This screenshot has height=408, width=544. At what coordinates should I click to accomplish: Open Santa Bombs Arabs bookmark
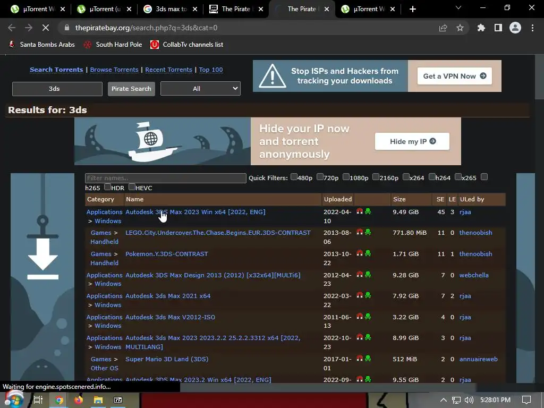41,45
